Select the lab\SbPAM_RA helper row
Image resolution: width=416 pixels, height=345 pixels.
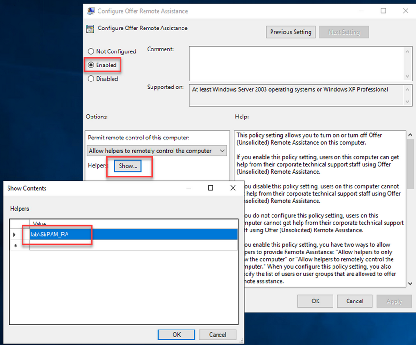point(133,235)
